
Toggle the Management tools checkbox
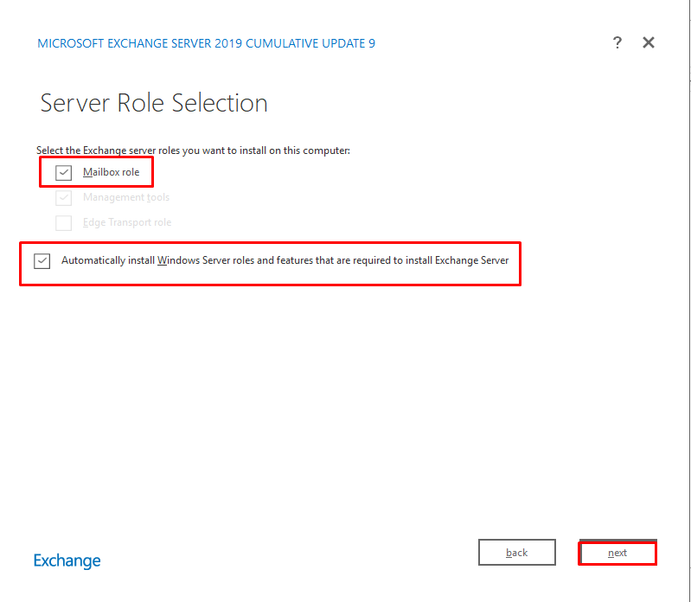(63, 197)
